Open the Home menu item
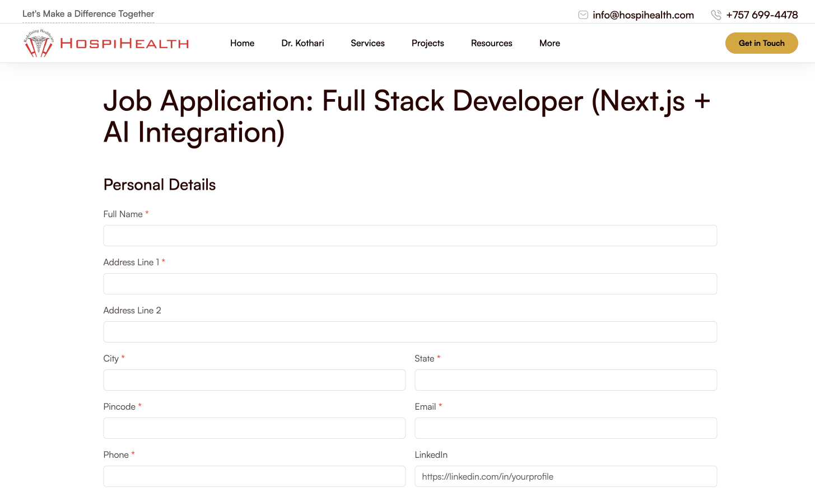 tap(242, 43)
